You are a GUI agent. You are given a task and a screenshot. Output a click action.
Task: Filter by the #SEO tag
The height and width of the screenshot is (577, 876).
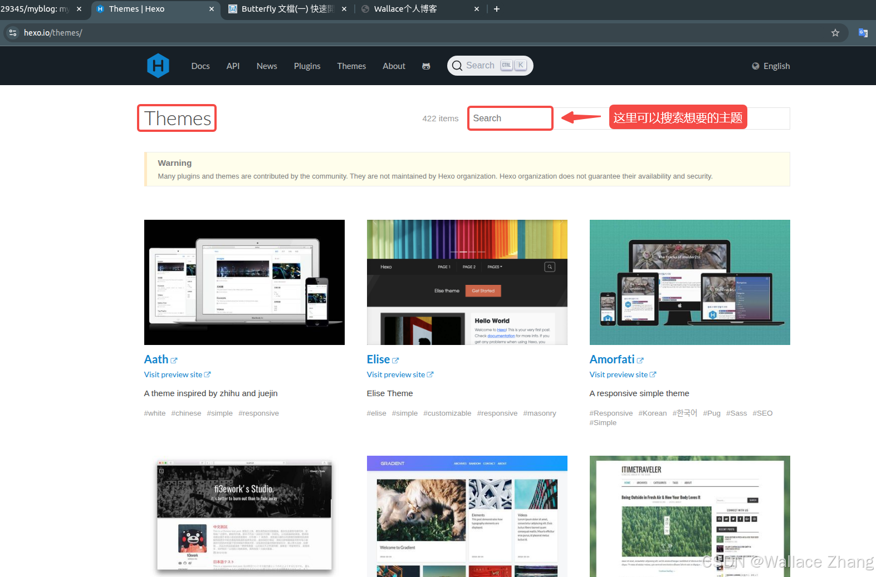click(762, 413)
